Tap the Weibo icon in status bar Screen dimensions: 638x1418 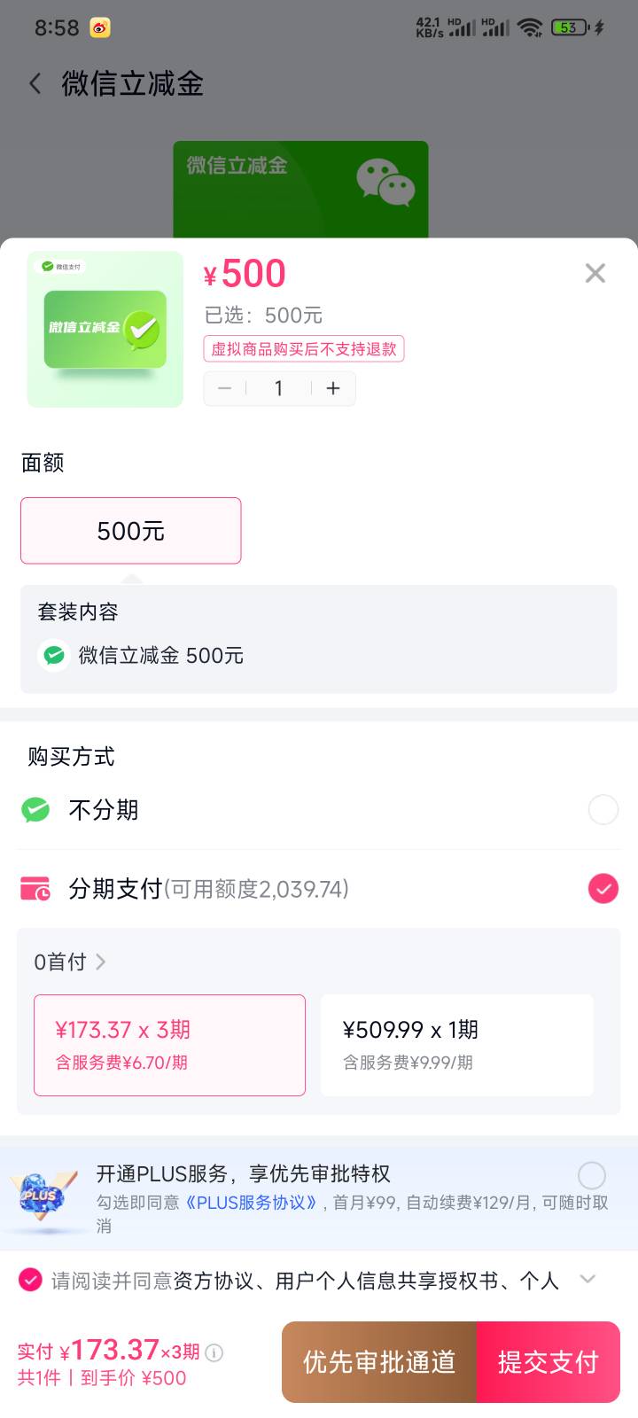pos(100,27)
